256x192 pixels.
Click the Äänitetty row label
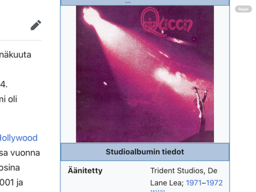[85, 171]
